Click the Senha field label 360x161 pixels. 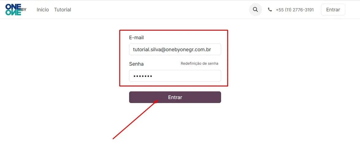(x=136, y=64)
